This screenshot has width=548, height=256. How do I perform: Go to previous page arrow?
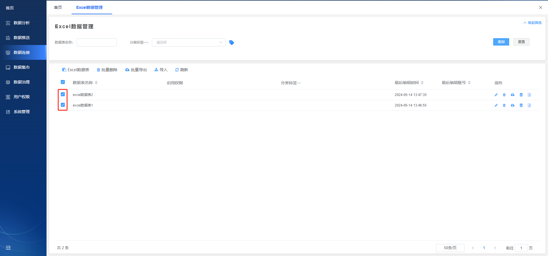point(473,248)
